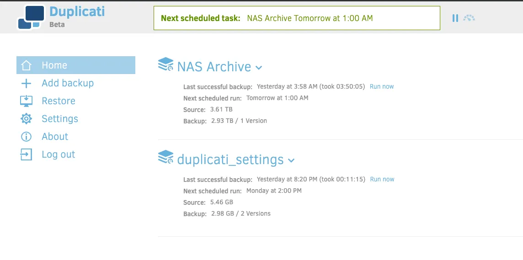The width and height of the screenshot is (523, 260).
Task: Click 'NAS Archive Tomorrow at 1:00 AM' in status box
Action: point(310,18)
